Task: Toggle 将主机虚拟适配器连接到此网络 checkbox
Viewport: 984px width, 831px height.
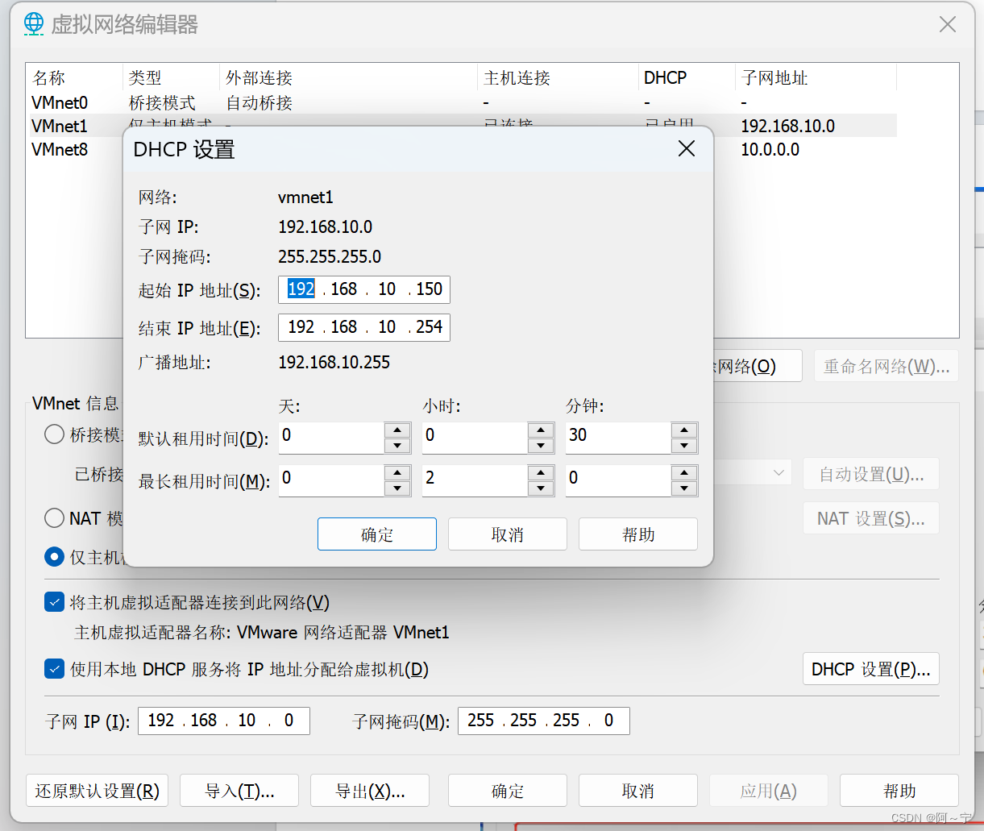Action: (54, 602)
